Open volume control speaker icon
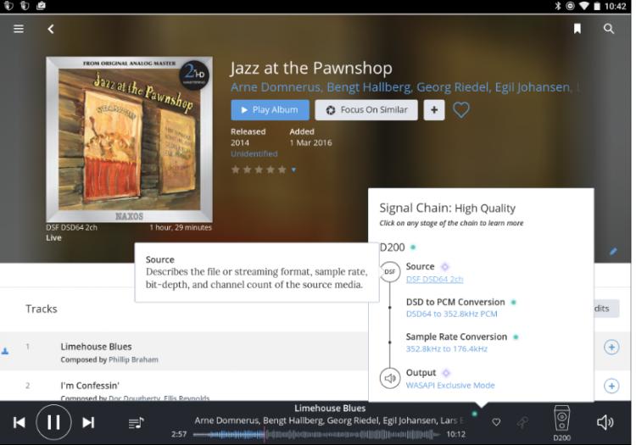Viewport: 636px width, 445px height. pyautogui.click(x=605, y=422)
